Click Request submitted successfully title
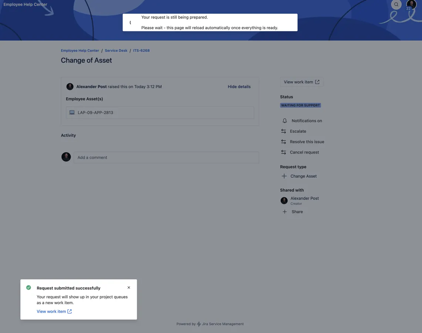This screenshot has width=422, height=333. click(x=68, y=288)
